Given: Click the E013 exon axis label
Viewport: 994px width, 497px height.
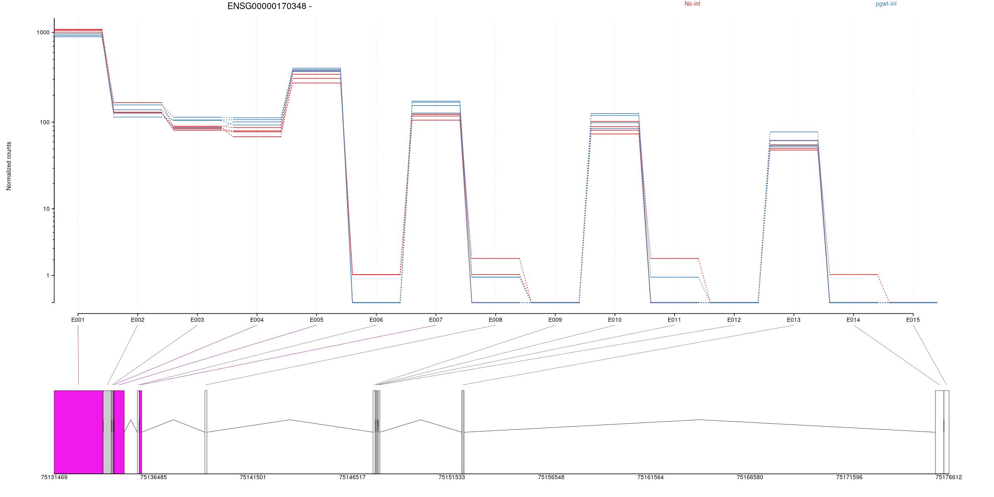Looking at the screenshot, I should coord(794,320).
